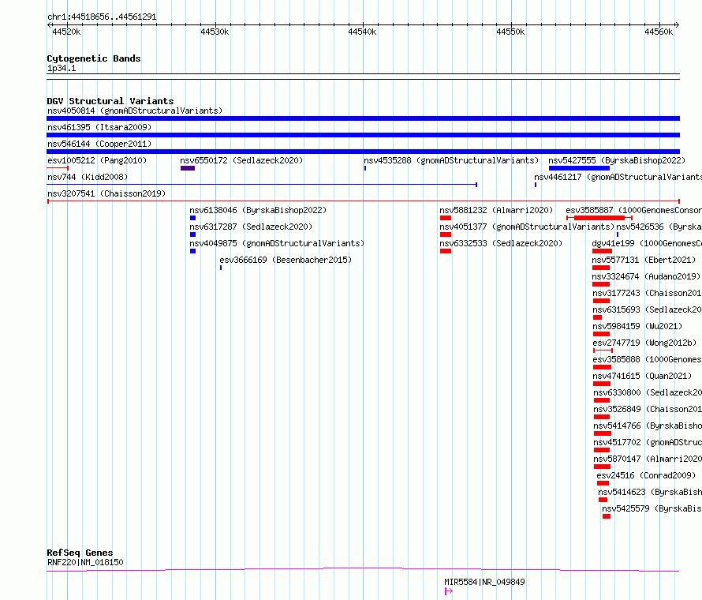
Task: Select nsv5577131 (Ebert2021) label
Action: [644, 260]
